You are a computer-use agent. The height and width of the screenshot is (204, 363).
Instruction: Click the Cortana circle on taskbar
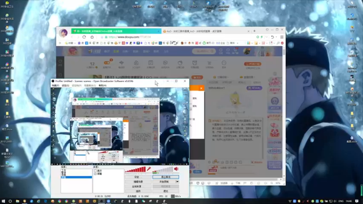click(x=10, y=201)
